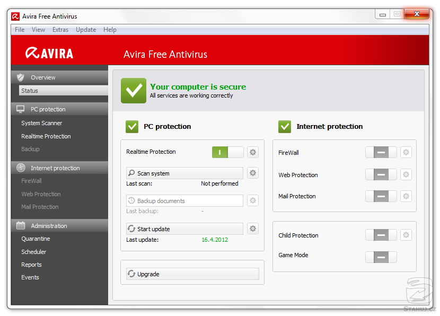The image size is (440, 316).
Task: Open Scheduler in the sidebar
Action: coord(34,252)
